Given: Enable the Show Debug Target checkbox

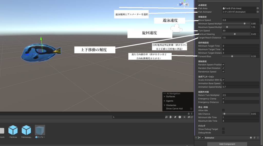Looking at the screenshot, I should tap(223, 129).
